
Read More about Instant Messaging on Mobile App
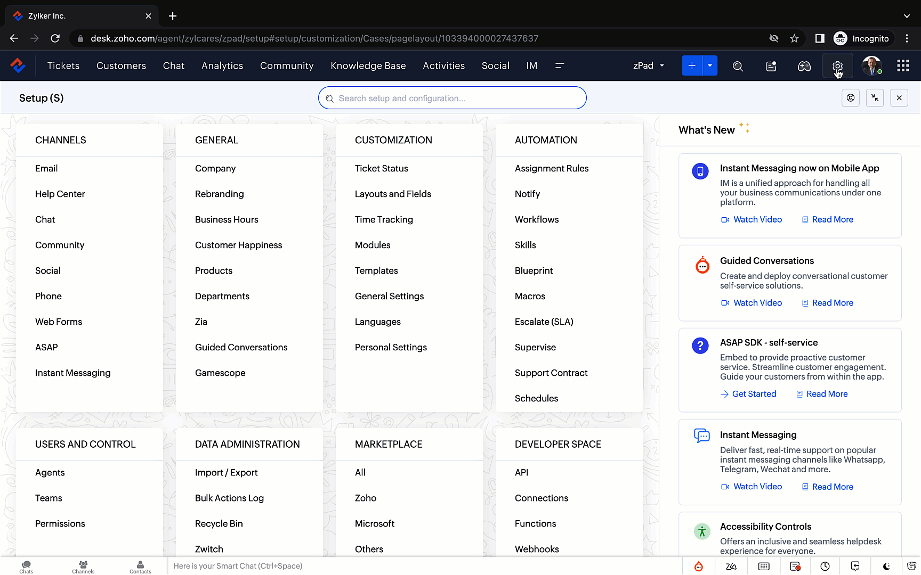[x=827, y=220]
